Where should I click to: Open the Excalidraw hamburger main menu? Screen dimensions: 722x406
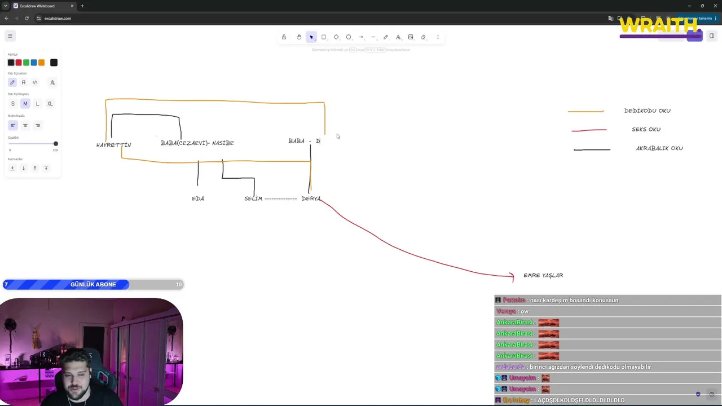pyautogui.click(x=10, y=36)
